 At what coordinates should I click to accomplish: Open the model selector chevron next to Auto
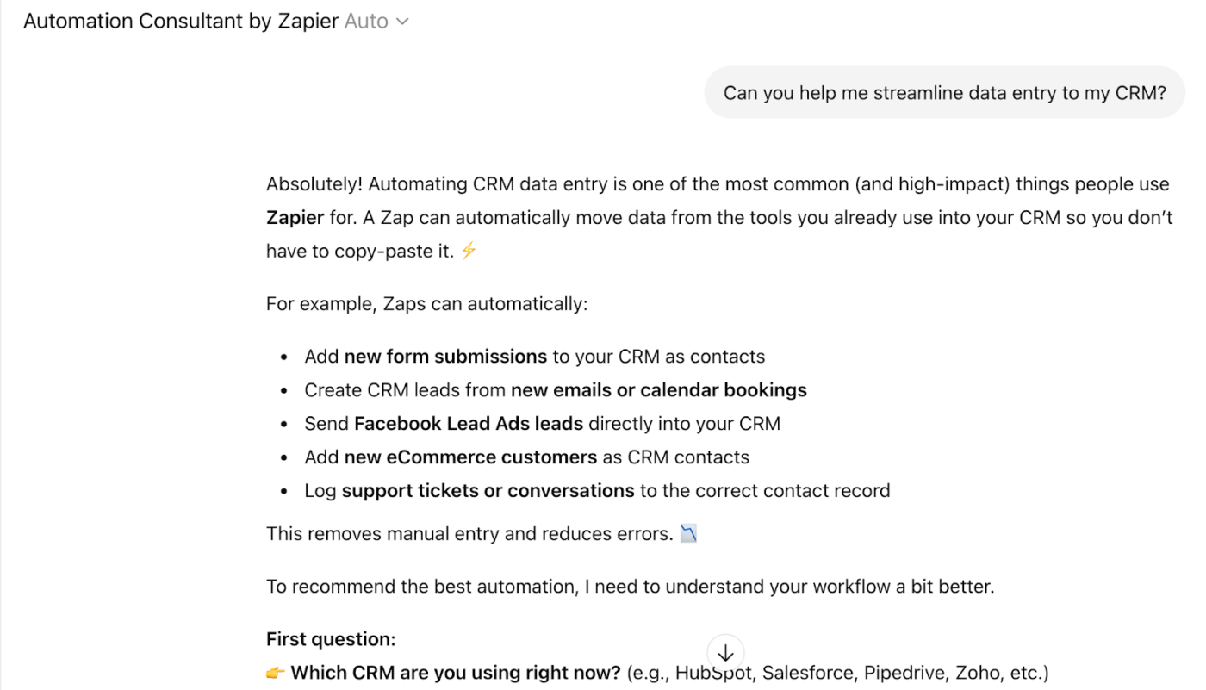click(403, 21)
